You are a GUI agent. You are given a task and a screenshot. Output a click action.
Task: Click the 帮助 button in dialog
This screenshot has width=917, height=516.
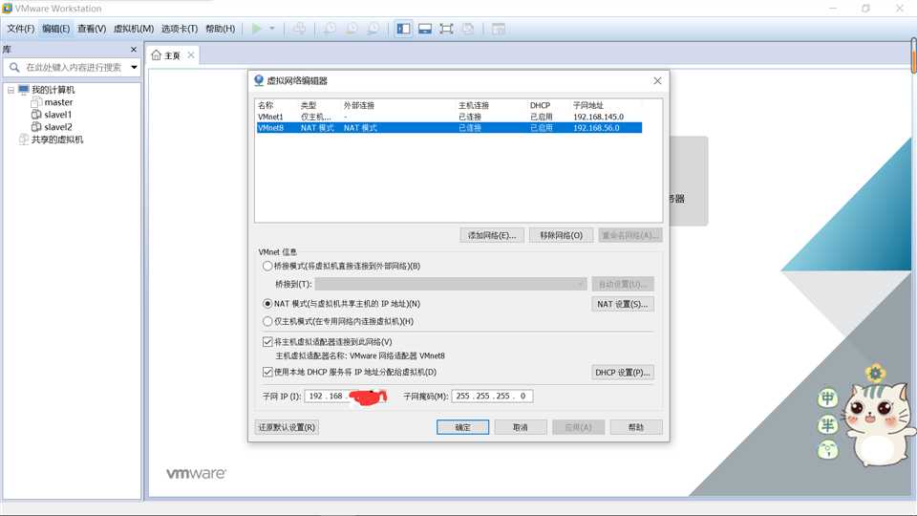click(636, 427)
